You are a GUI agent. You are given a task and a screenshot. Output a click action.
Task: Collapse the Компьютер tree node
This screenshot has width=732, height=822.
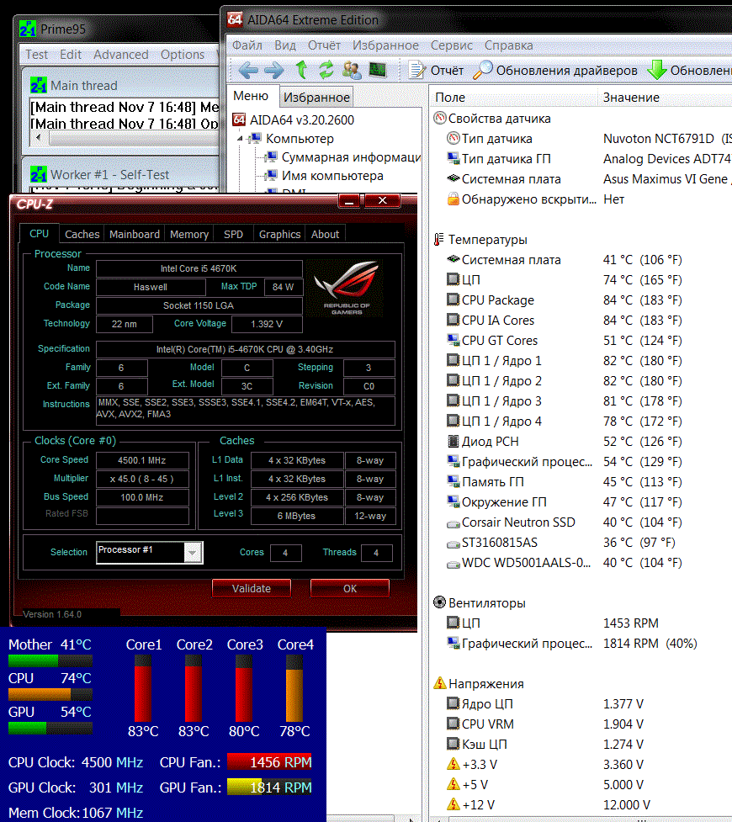(x=240, y=139)
